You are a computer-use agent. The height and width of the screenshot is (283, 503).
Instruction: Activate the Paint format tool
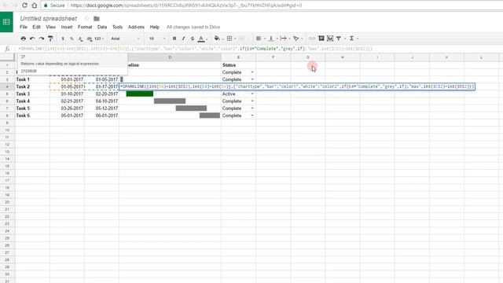(x=50, y=39)
